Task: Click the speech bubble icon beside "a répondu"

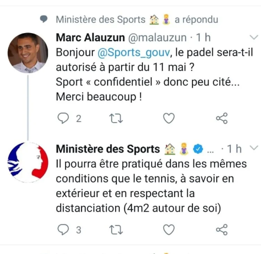Action: click(x=44, y=19)
